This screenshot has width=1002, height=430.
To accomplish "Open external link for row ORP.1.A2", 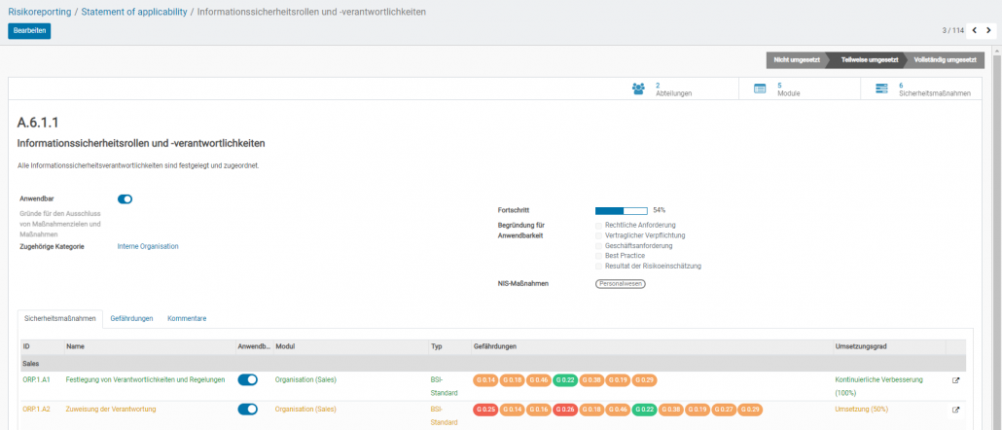I will pos(955,410).
